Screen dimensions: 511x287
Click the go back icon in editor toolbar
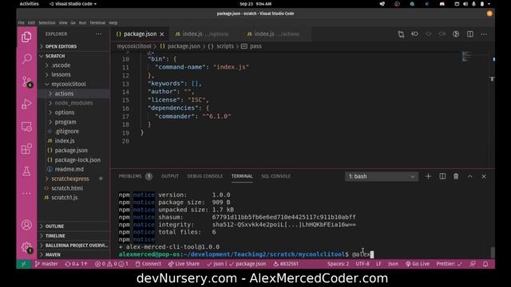[x=414, y=33]
